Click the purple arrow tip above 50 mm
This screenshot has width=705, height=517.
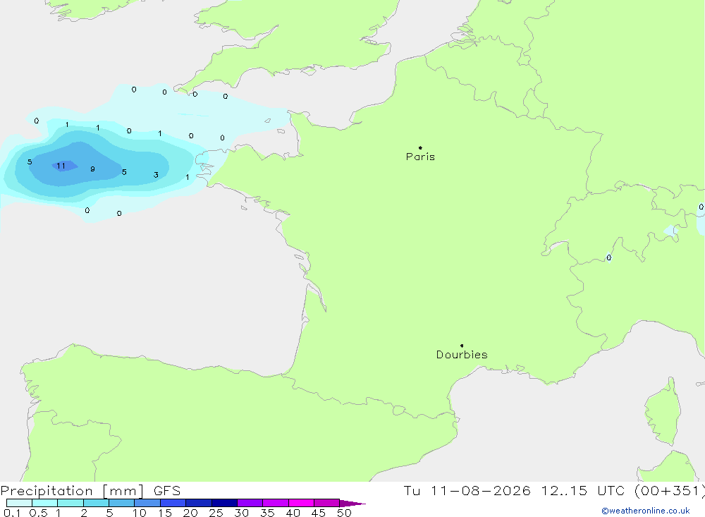pos(352,503)
